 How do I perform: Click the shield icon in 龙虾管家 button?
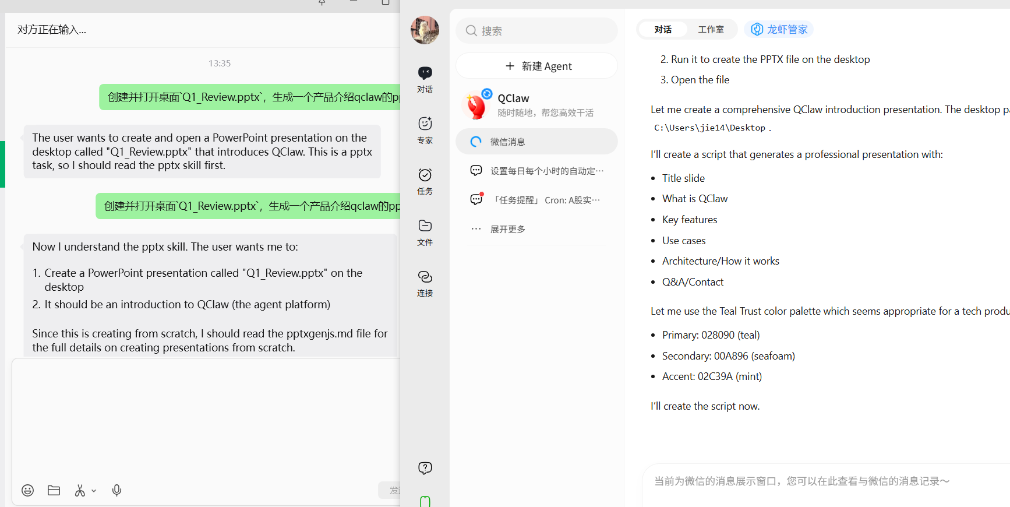click(757, 29)
